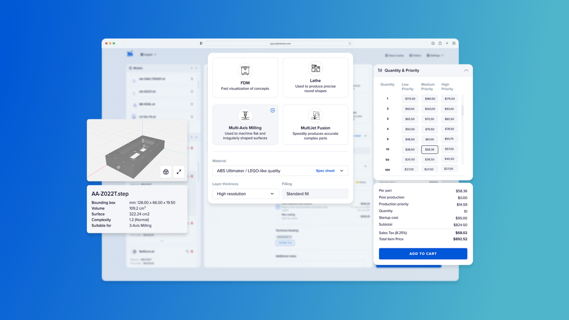Click the Multi-Axis Milling machining icon
The width and height of the screenshot is (569, 320).
click(245, 115)
